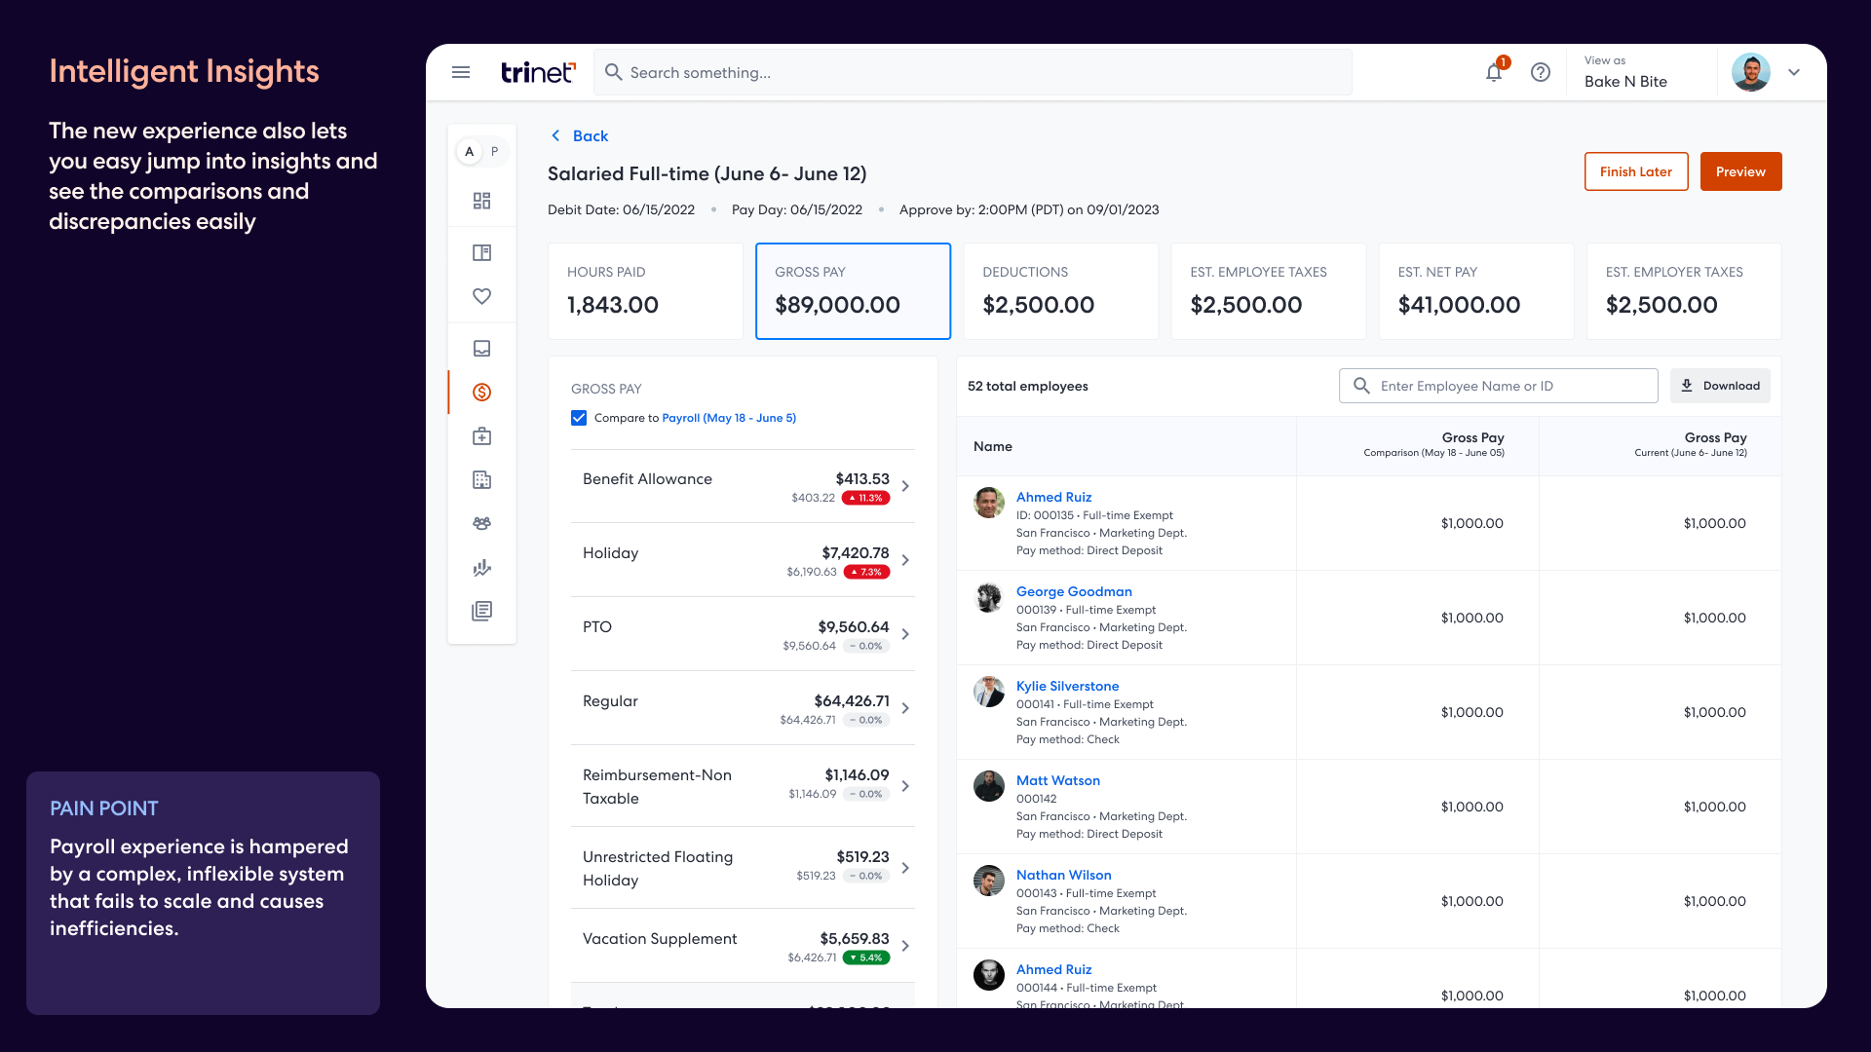Select the company building icon
Viewport: 1871px width, 1052px height.
pos(481,479)
